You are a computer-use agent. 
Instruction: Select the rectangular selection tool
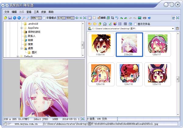[94, 18]
